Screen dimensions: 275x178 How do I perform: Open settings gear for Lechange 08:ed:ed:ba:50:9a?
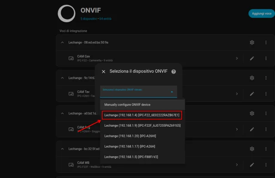252,42
